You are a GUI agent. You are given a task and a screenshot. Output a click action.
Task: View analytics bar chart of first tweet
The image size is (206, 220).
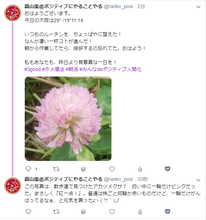pyautogui.click(x=140, y=169)
